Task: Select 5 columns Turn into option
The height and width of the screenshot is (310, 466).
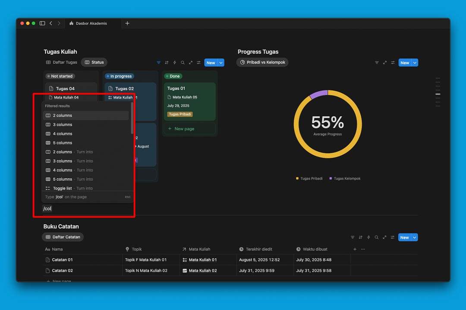Action: (86, 179)
